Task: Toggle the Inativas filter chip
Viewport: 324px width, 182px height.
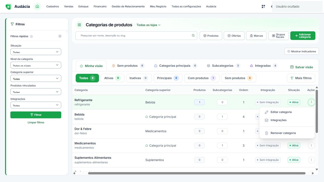Action: pyautogui.click(x=139, y=78)
